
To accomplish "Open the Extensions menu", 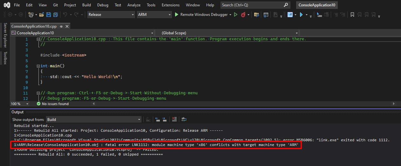I will pyautogui.click(x=170, y=5).
